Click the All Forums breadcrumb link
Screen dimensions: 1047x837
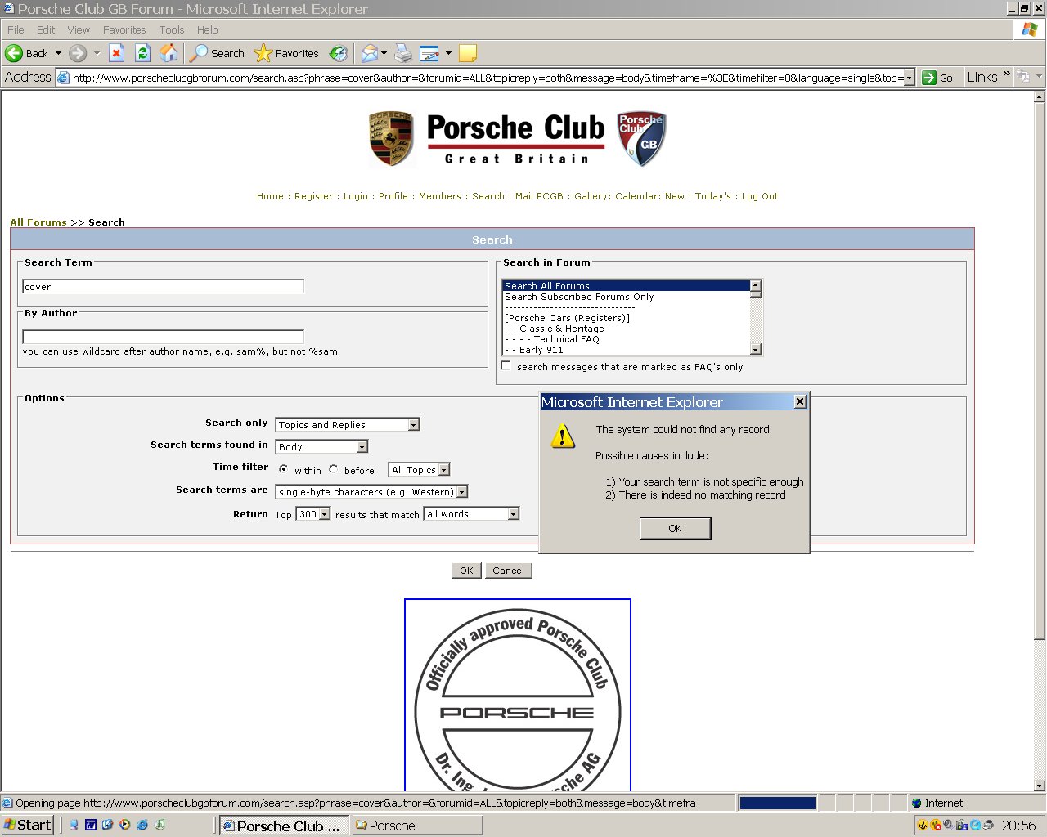click(x=38, y=222)
